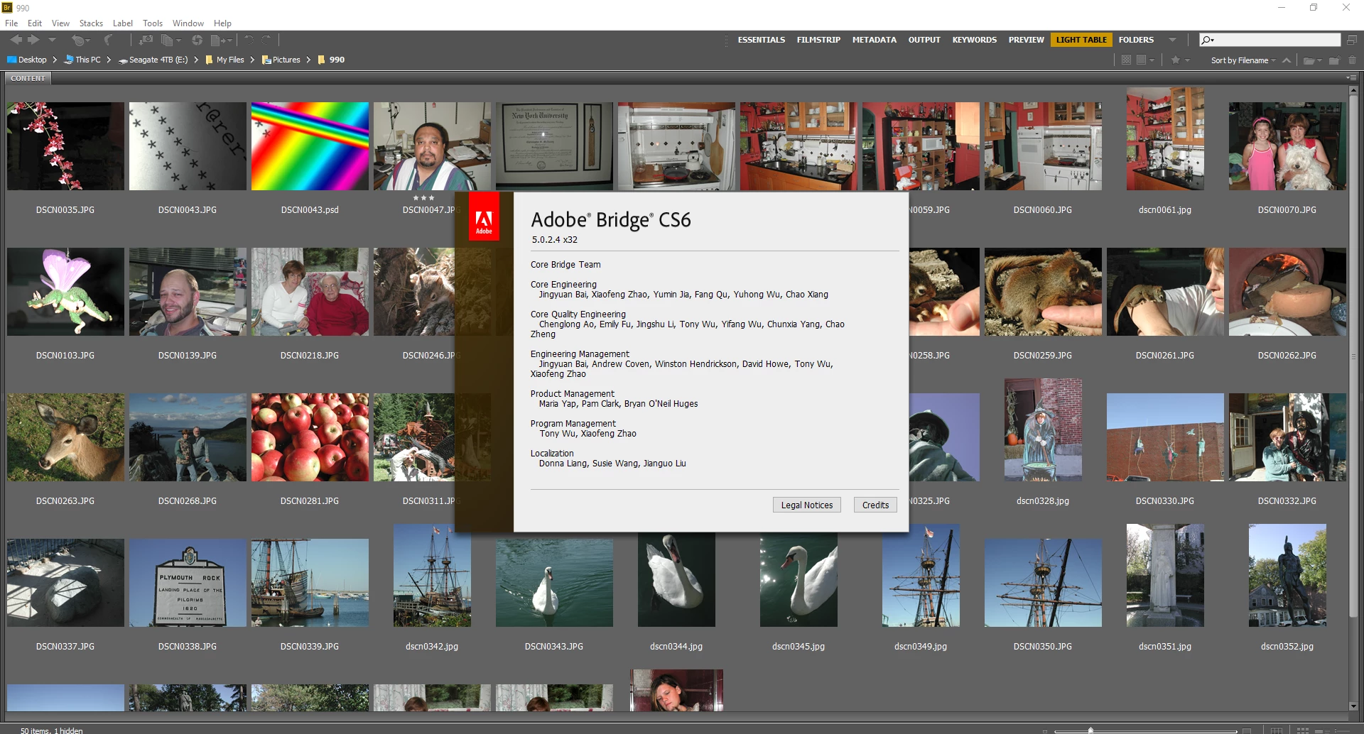Open the search options magnifier dropdown
Screen dimensions: 1364x734
click(1207, 40)
